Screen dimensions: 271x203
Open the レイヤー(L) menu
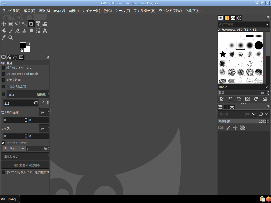91,11
